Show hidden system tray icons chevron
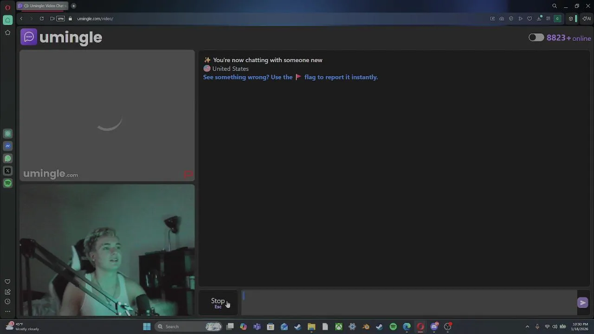Image resolution: width=594 pixels, height=334 pixels. coord(527,327)
